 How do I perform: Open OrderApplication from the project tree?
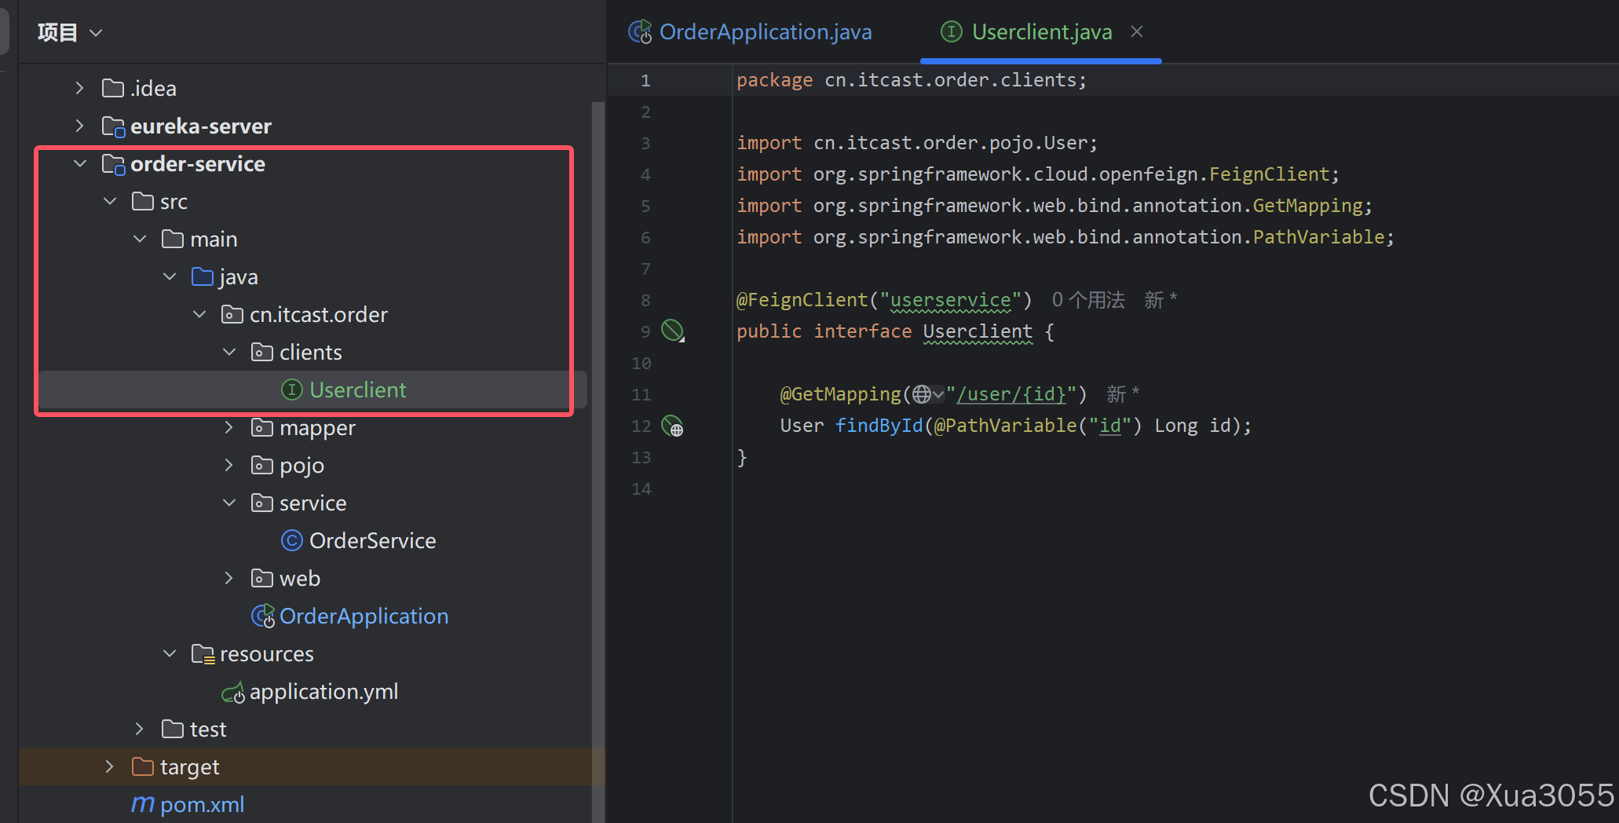pos(364,616)
